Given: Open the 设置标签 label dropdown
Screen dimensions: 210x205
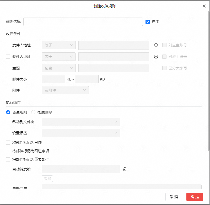Looking at the screenshot, I should tap(81, 133).
